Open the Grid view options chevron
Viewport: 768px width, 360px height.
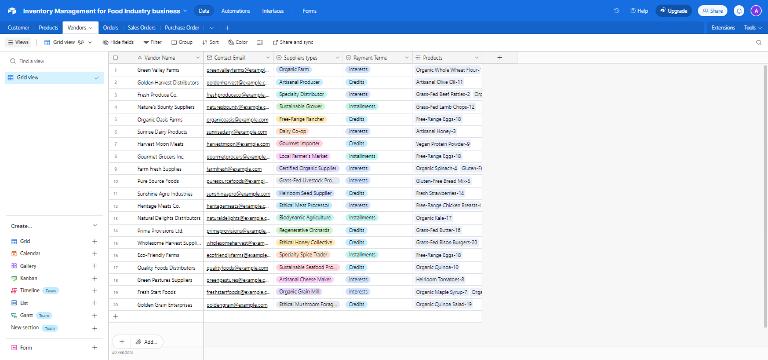[x=90, y=42]
